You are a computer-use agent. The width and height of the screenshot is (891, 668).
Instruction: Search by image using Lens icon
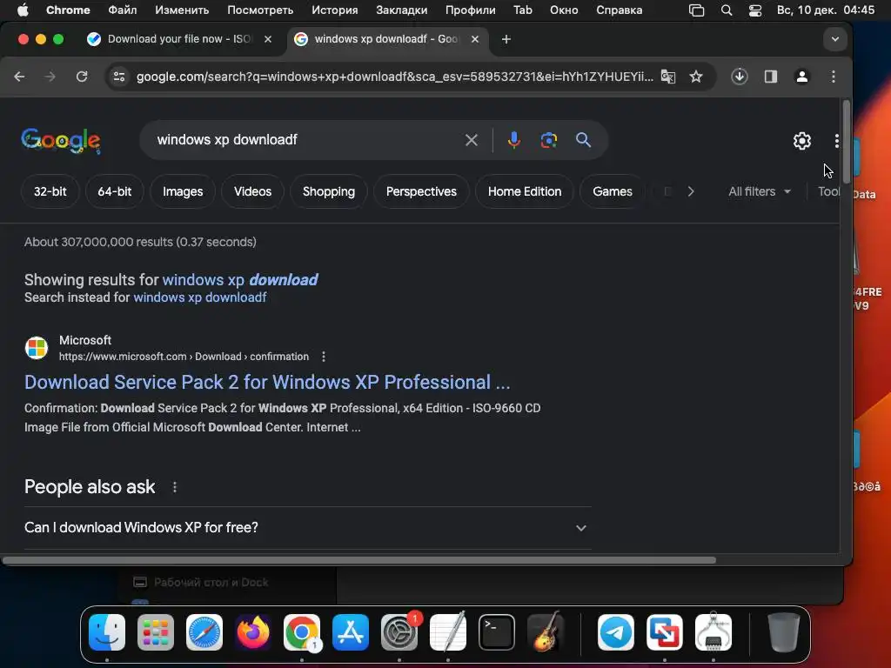[x=548, y=140]
